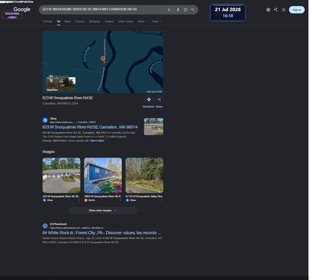Open the Zillow result house thumbnail
Viewport: 312px width, 280px height.
point(154,126)
